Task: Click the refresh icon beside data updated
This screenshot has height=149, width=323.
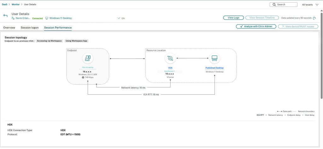Action: coord(314,18)
